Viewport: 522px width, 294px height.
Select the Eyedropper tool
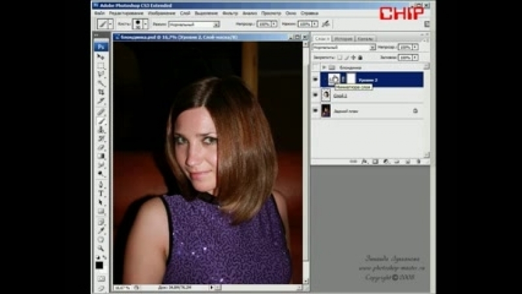coord(101,231)
